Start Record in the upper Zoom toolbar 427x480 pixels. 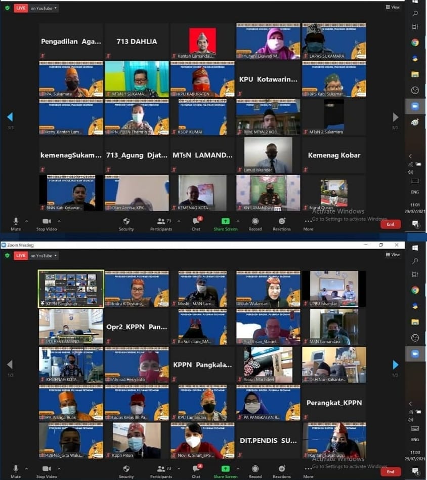(x=255, y=223)
